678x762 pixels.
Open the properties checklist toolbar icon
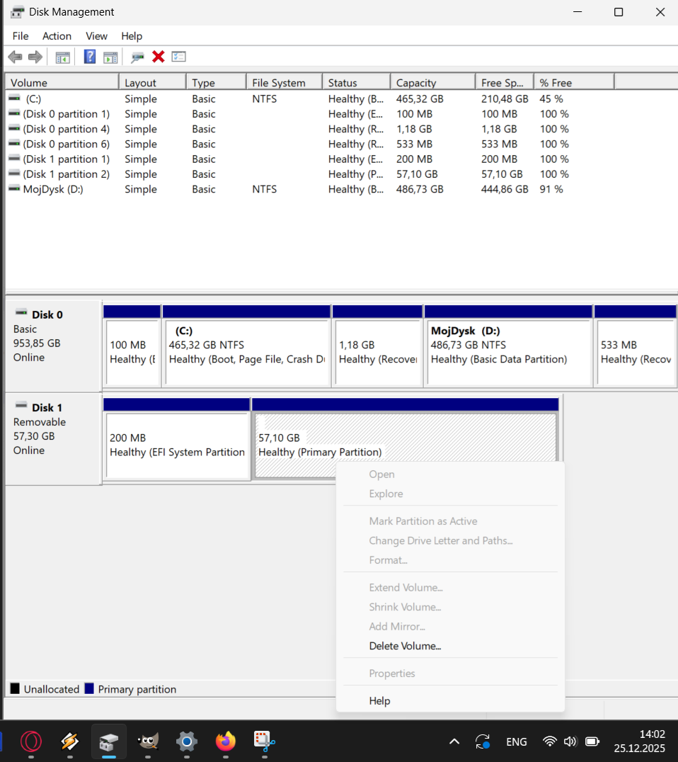(179, 57)
